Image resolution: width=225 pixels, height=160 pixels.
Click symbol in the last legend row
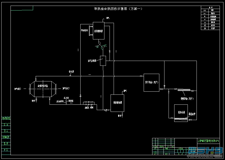[x=205, y=28]
